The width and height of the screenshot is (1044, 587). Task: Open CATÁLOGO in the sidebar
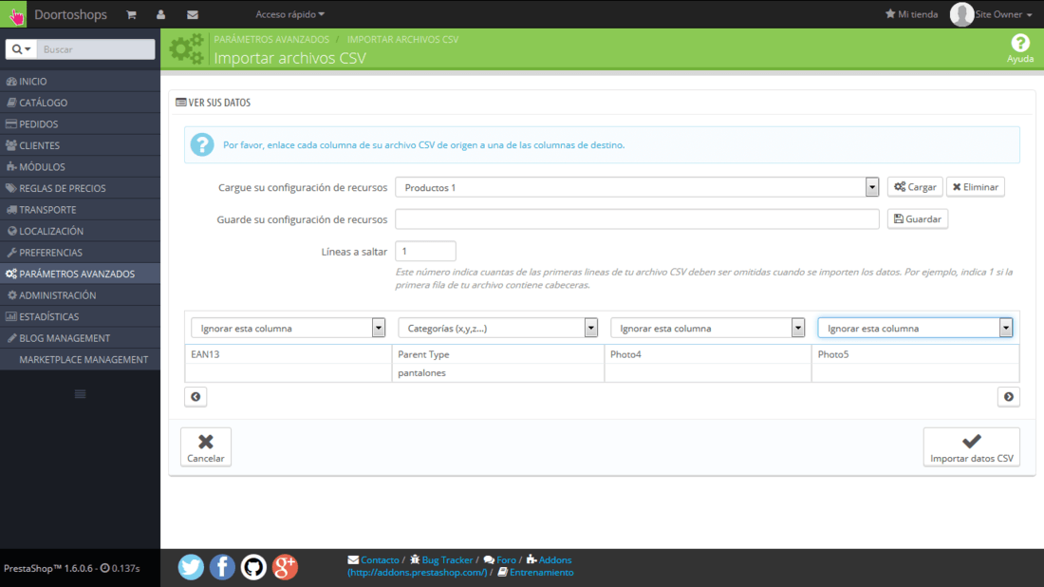point(80,103)
